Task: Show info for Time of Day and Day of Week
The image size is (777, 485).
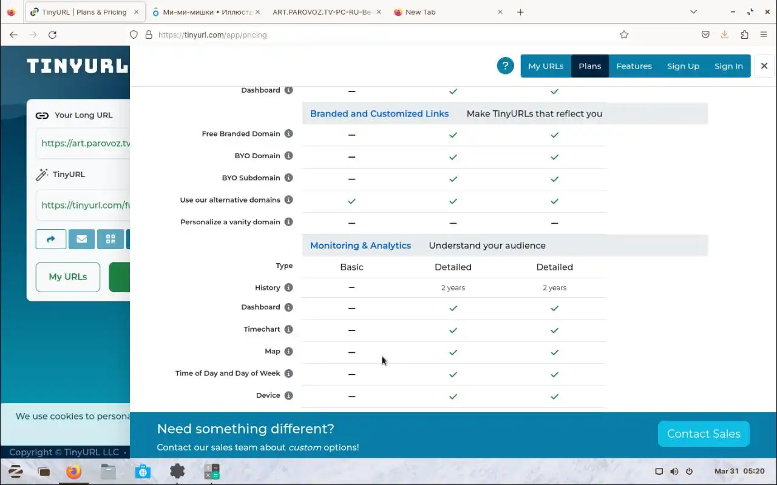Action: tap(289, 373)
